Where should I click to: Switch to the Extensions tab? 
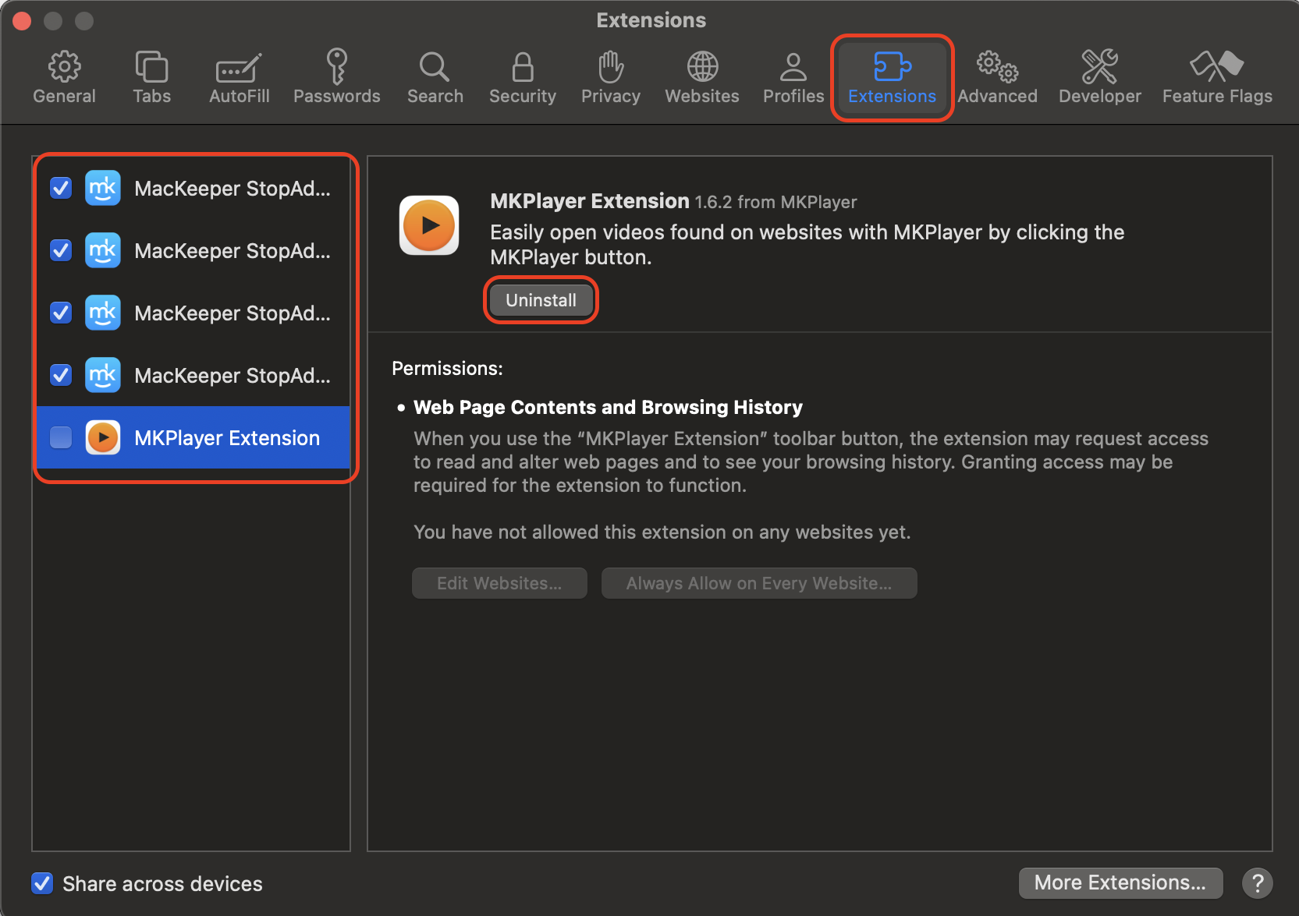click(x=892, y=76)
